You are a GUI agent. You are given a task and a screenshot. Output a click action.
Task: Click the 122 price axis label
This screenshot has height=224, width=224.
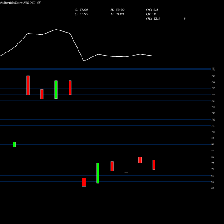[213, 107]
